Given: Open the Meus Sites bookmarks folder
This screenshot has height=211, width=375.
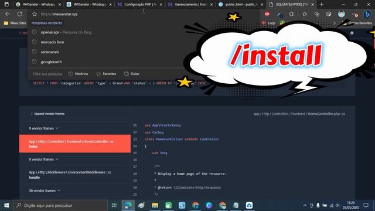Looking at the screenshot, I should (x=15, y=23).
